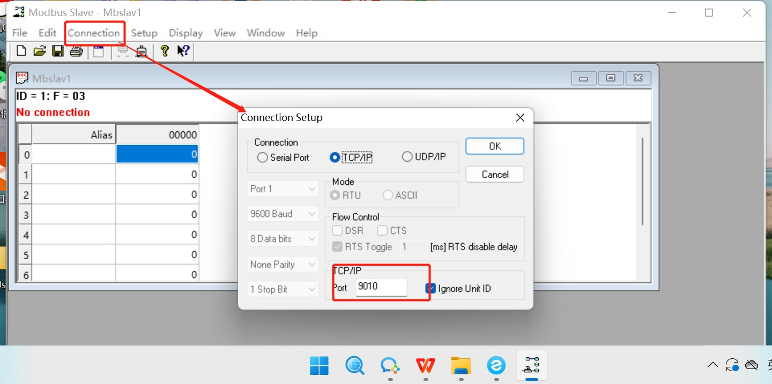Activate the context help arrow icon
Screen dimensions: 772x384
(x=183, y=51)
